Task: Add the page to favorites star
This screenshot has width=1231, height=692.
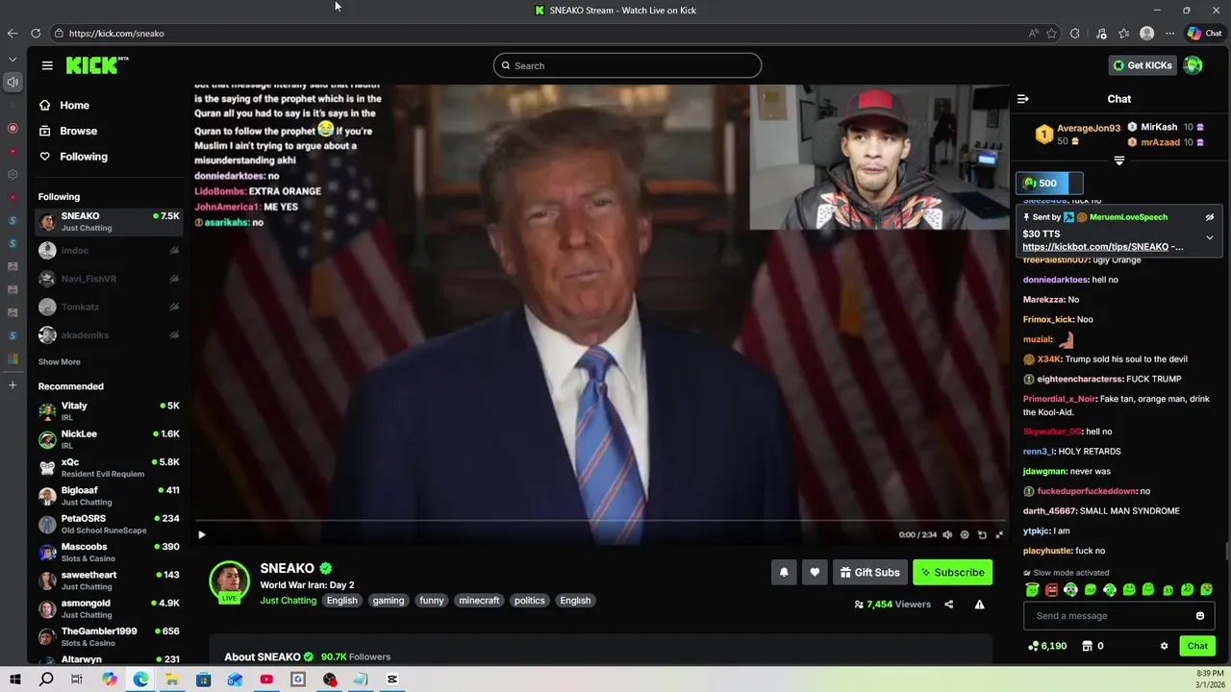Action: [x=1051, y=34]
